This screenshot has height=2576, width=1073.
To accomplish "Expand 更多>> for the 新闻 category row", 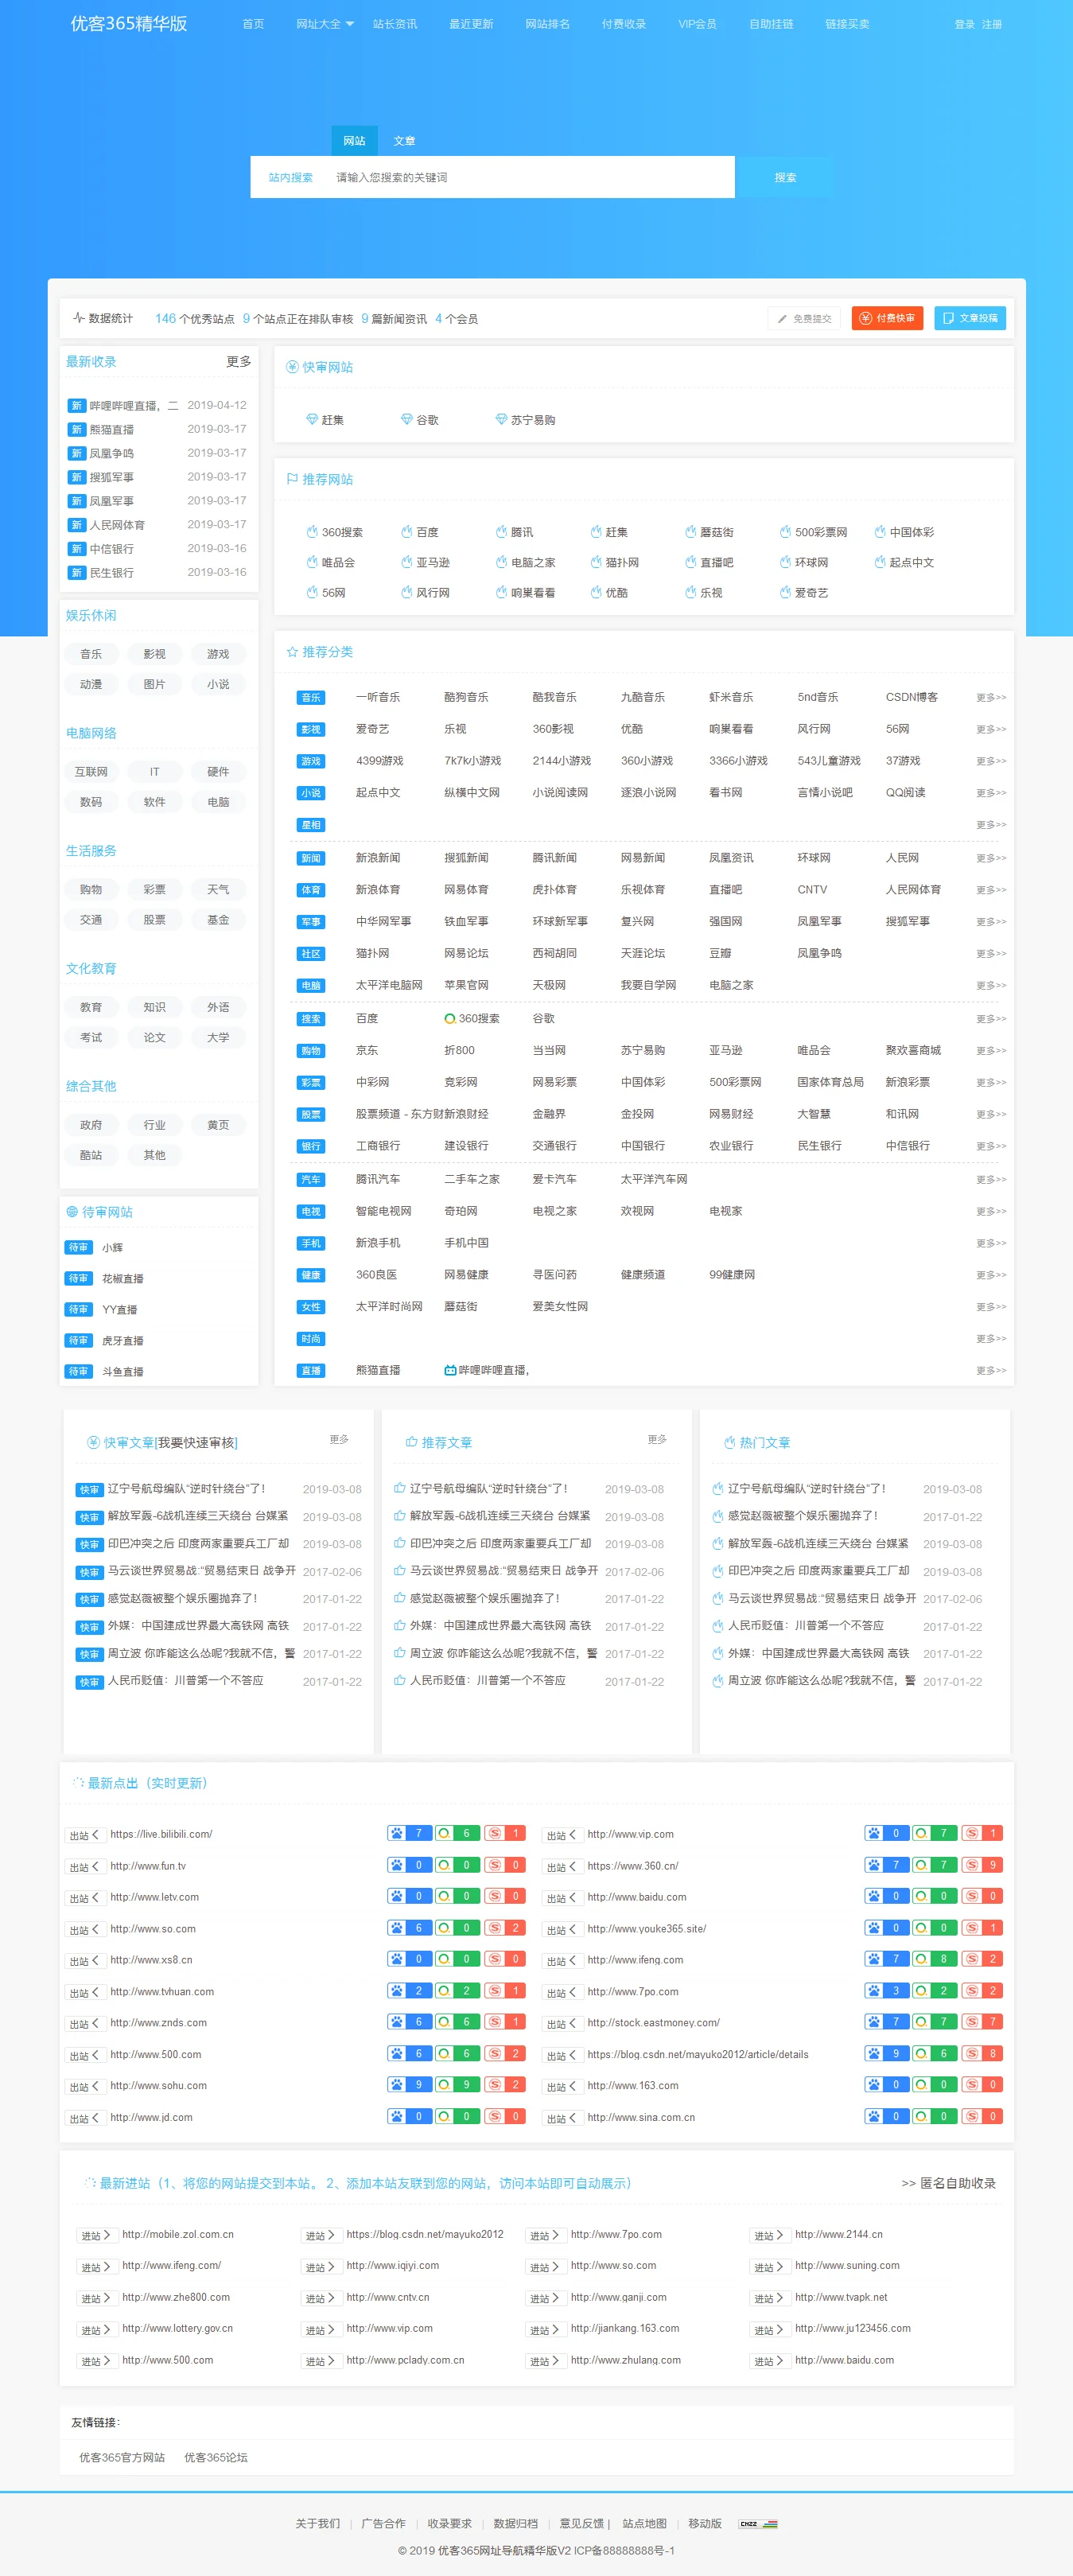I will click(991, 859).
